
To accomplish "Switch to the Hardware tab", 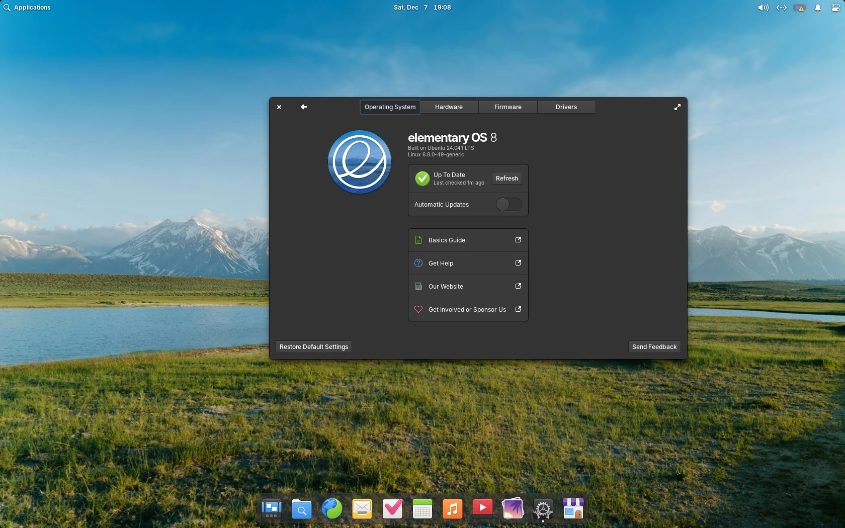I will point(448,107).
